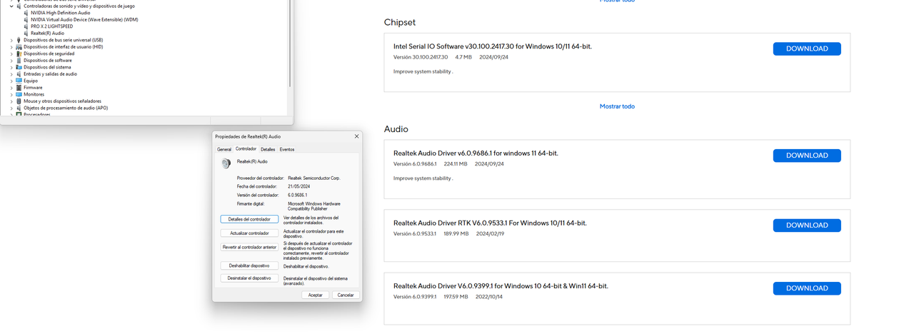The width and height of the screenshot is (914, 334).
Task: Click the PRO X 2 LIGHTSPEED device icon
Action: (26, 26)
